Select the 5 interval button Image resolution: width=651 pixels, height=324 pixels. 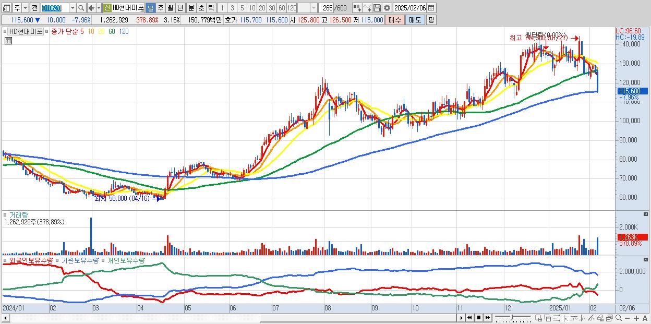(x=242, y=8)
